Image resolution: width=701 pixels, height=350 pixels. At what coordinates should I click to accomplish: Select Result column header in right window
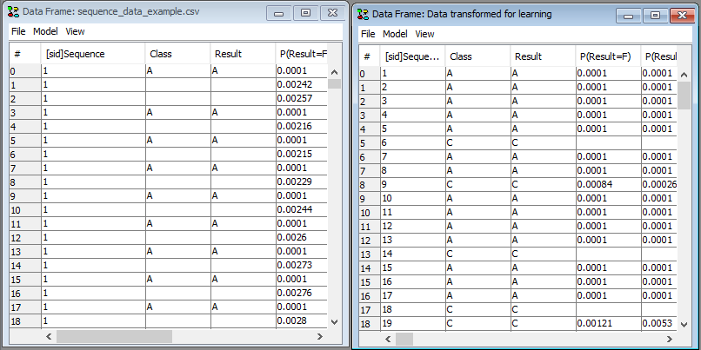[543, 56]
